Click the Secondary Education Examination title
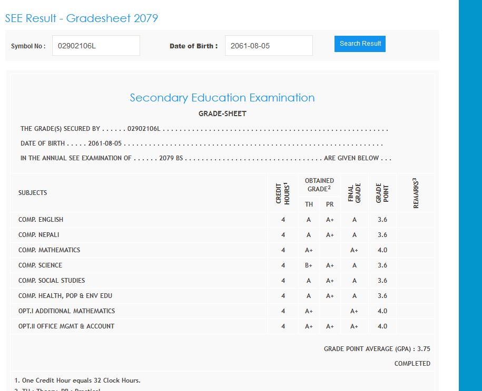Screen dimensions: 482x391 [222, 98]
